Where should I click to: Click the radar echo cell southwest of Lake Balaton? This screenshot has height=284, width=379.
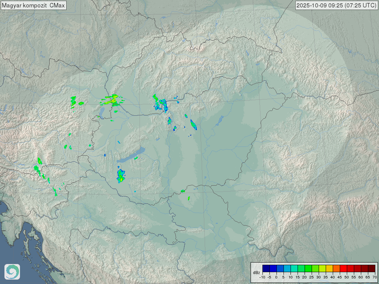coord(121,176)
